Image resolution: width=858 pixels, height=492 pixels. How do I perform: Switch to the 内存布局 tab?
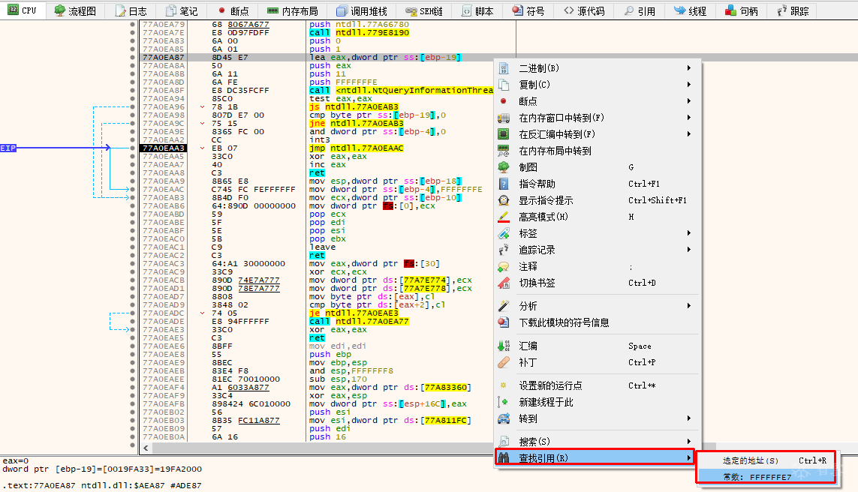point(293,10)
